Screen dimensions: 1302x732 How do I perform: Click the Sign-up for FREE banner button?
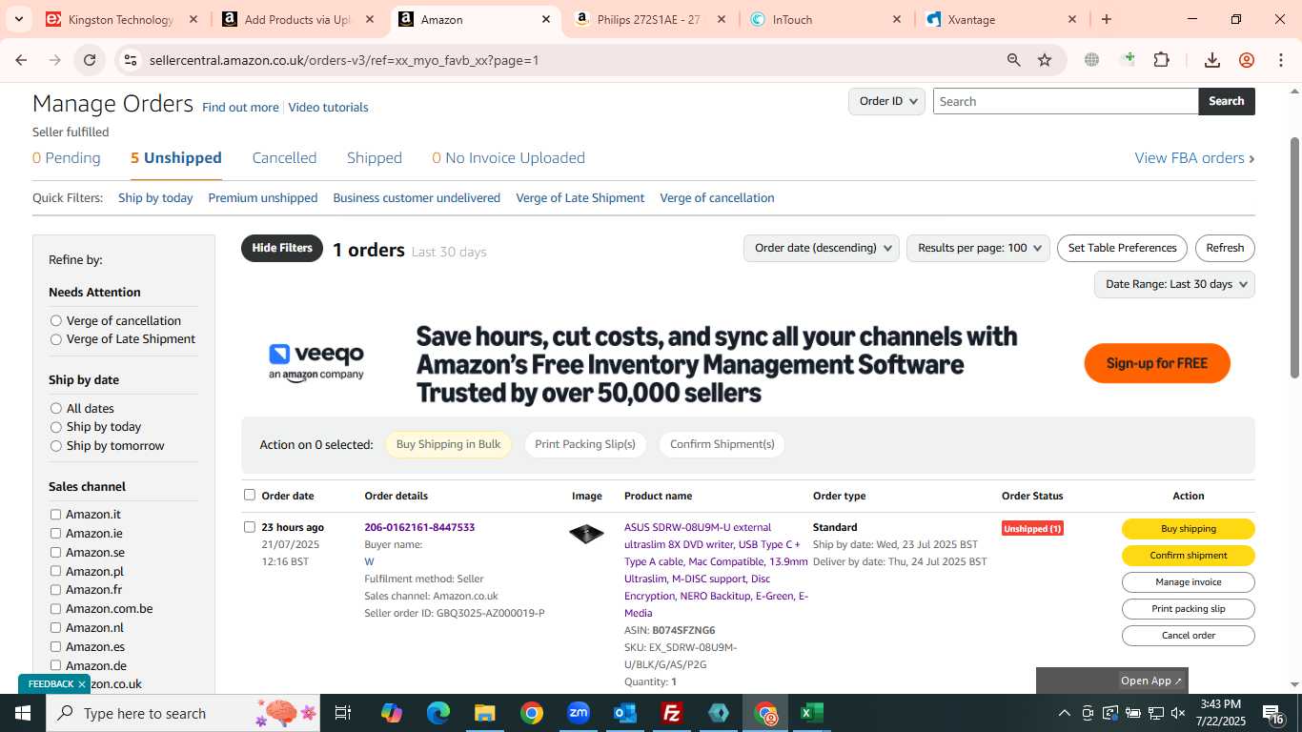click(x=1157, y=363)
